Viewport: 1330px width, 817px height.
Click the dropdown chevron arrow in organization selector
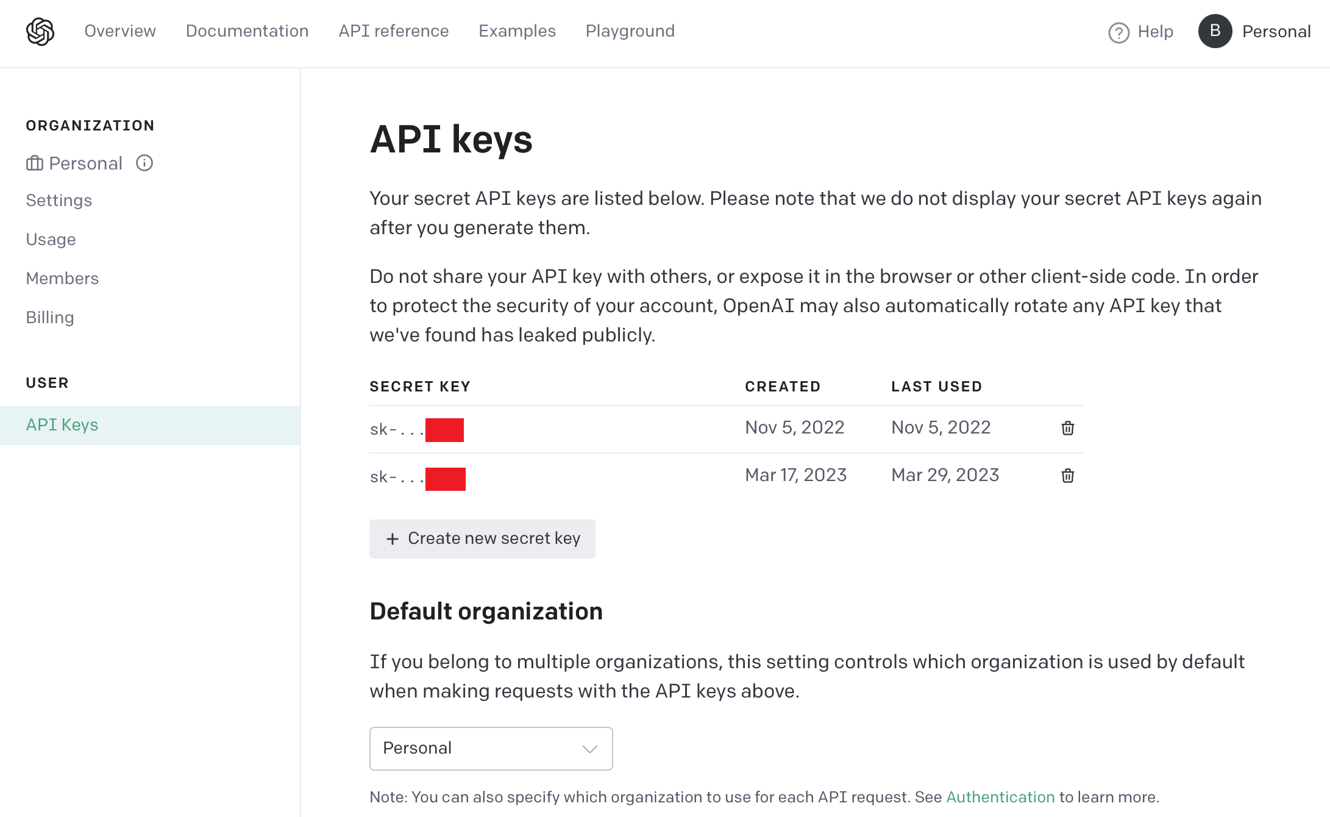(x=589, y=749)
